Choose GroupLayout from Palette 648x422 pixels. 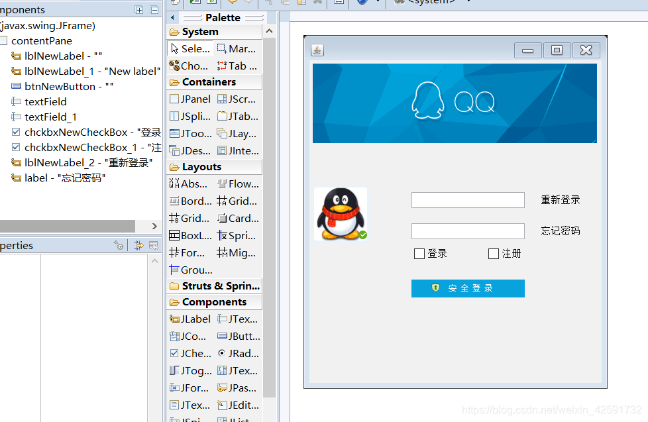point(190,270)
